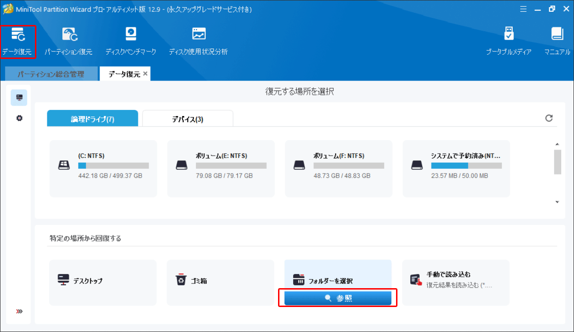Click 79.08 GB / 79.17 GB text
574x332 pixels.
click(224, 175)
